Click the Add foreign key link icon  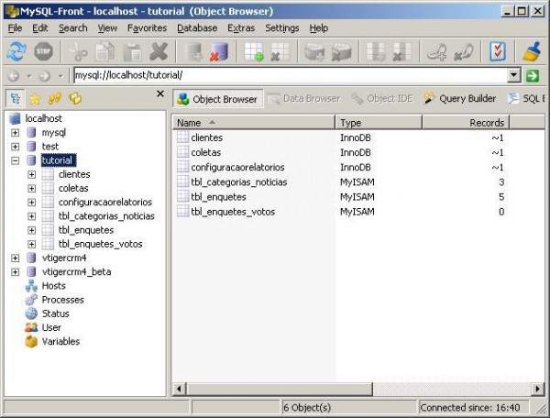click(436, 51)
